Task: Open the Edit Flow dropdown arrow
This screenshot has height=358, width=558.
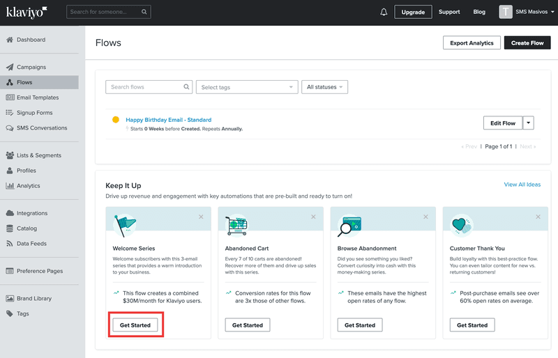Action: tap(529, 123)
